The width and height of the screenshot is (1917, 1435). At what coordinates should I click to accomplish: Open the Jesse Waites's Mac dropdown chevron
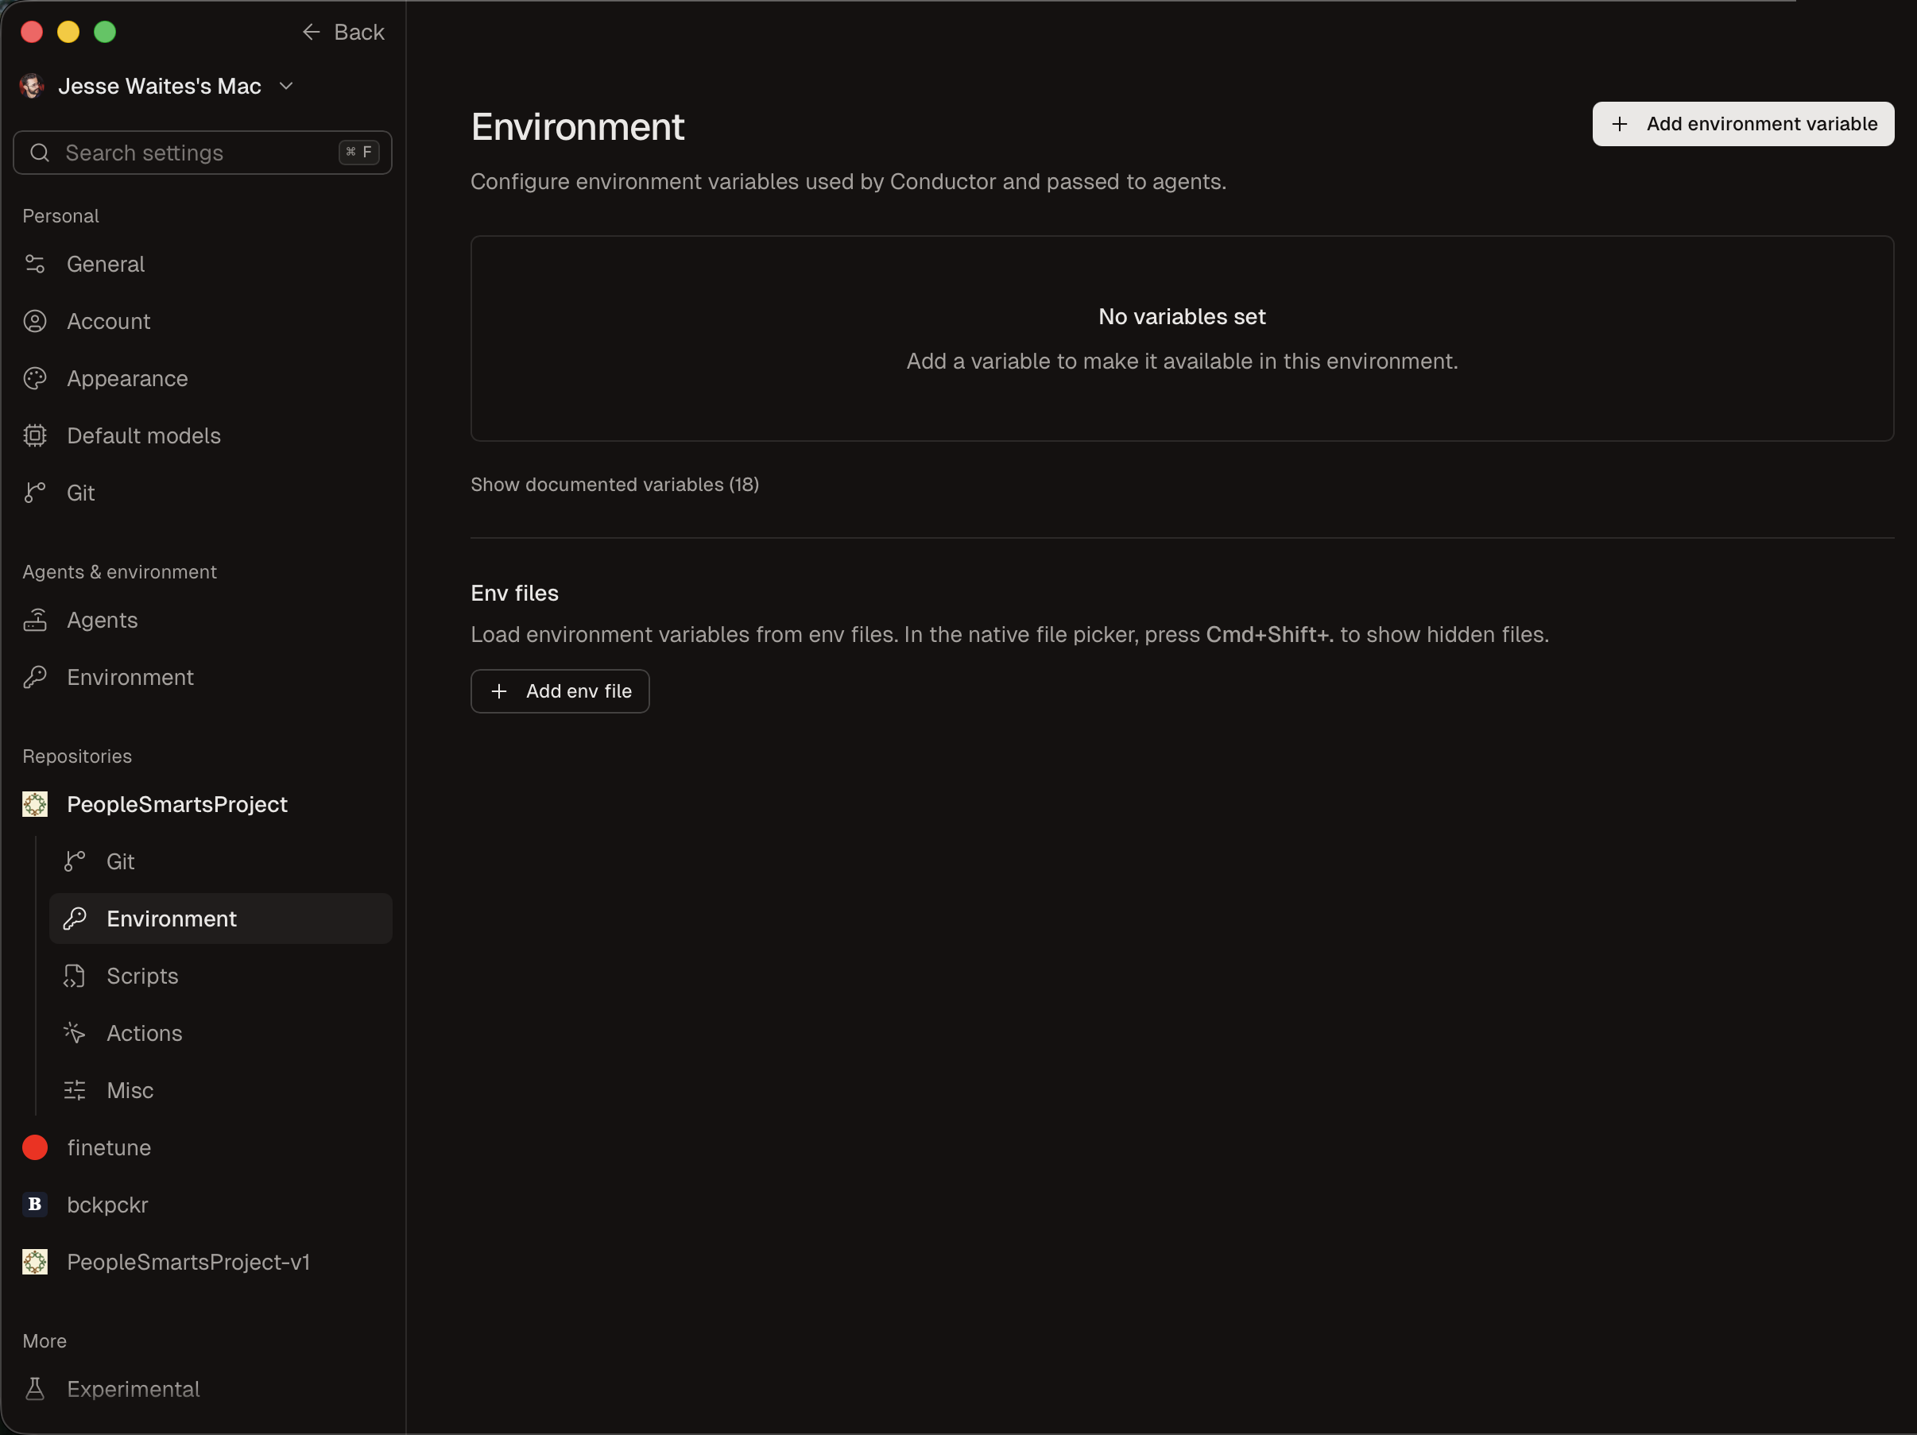pos(286,87)
